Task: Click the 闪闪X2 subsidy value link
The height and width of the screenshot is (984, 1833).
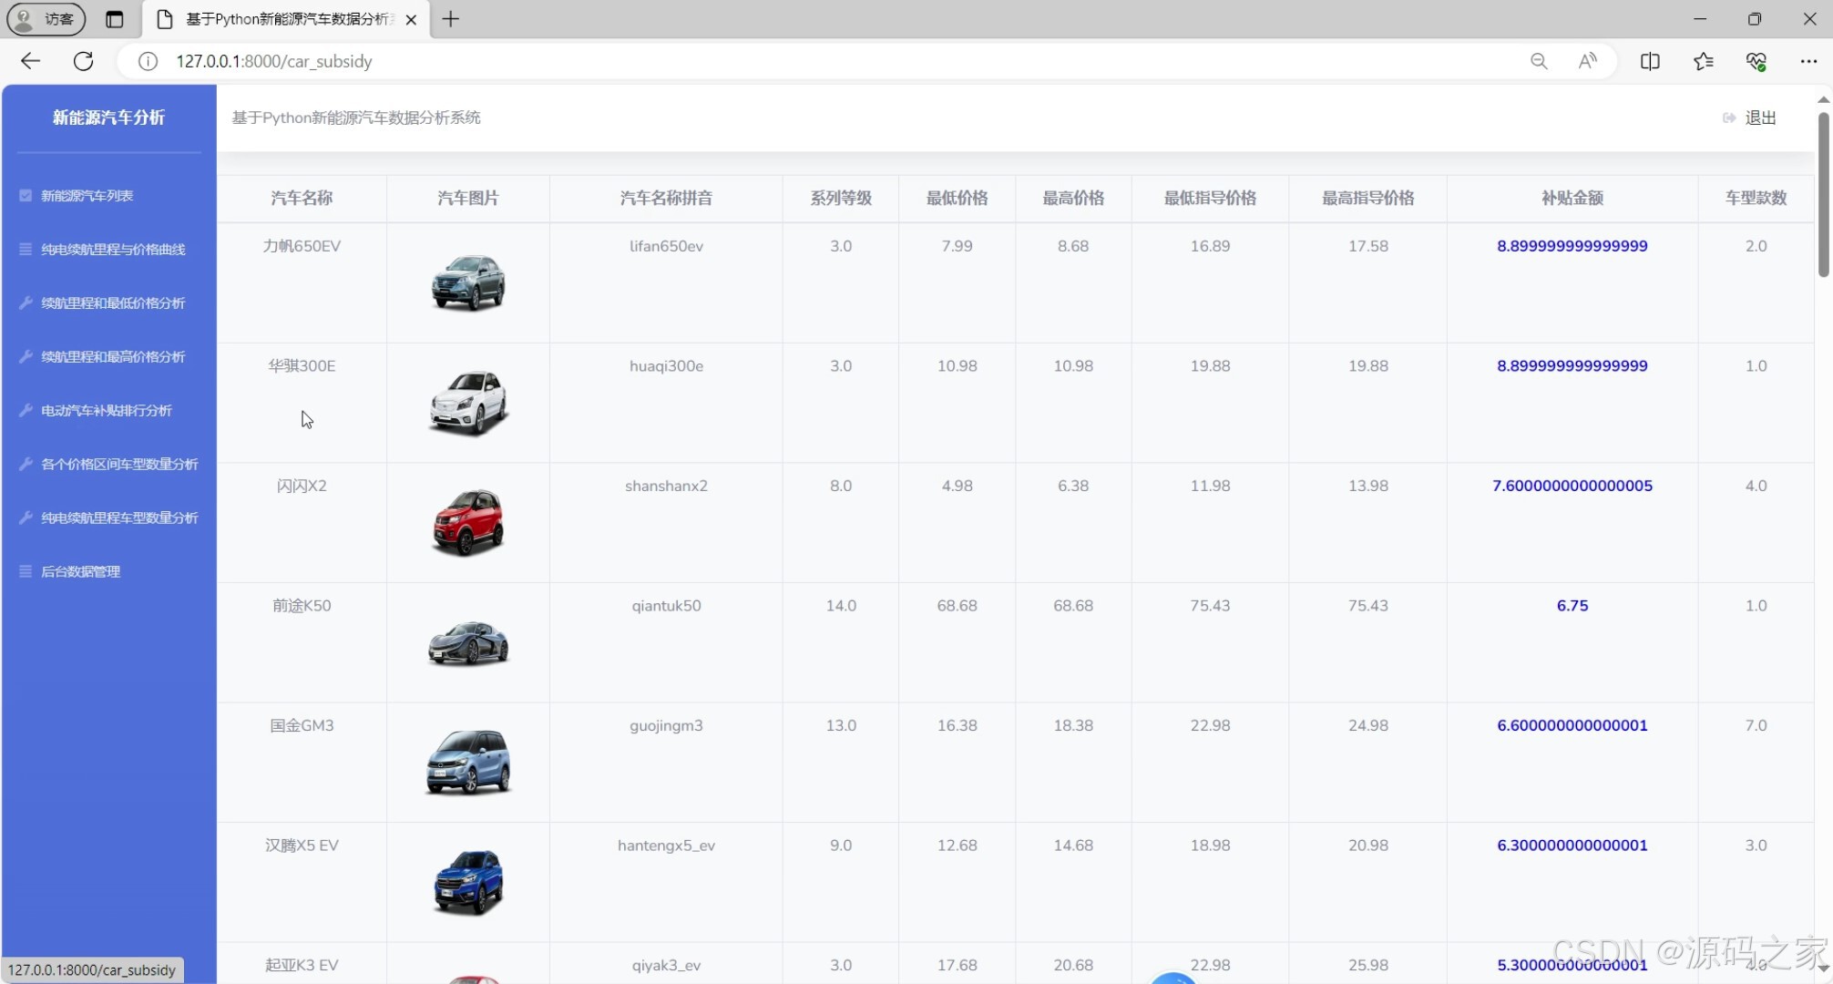Action: pyautogui.click(x=1572, y=486)
